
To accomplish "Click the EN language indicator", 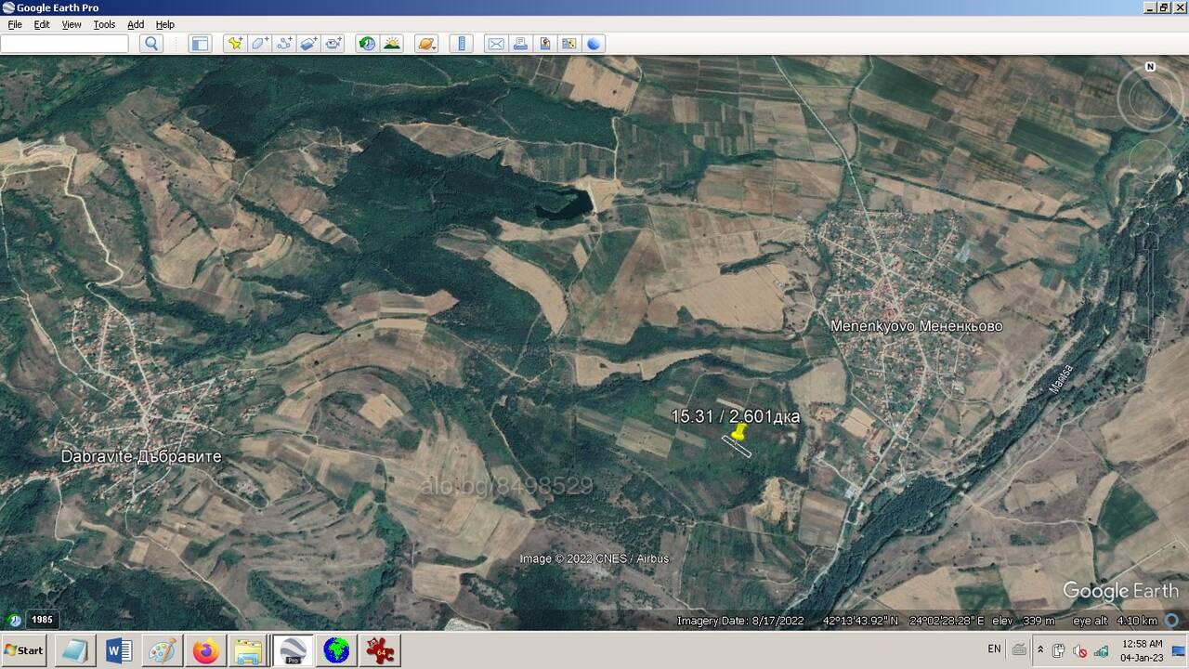I will pos(994,649).
